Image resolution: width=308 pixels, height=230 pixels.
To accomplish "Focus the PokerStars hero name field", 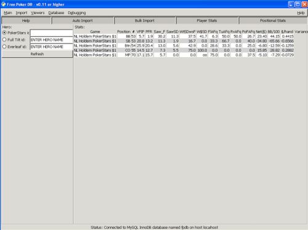I will coord(51,33).
